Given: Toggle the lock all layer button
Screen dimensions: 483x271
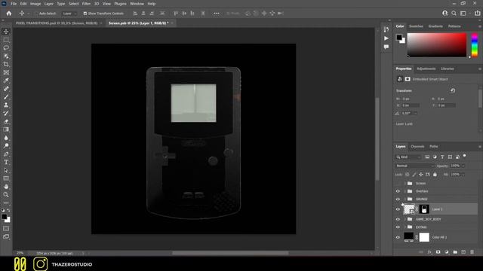Looking at the screenshot, I should tap(435, 175).
